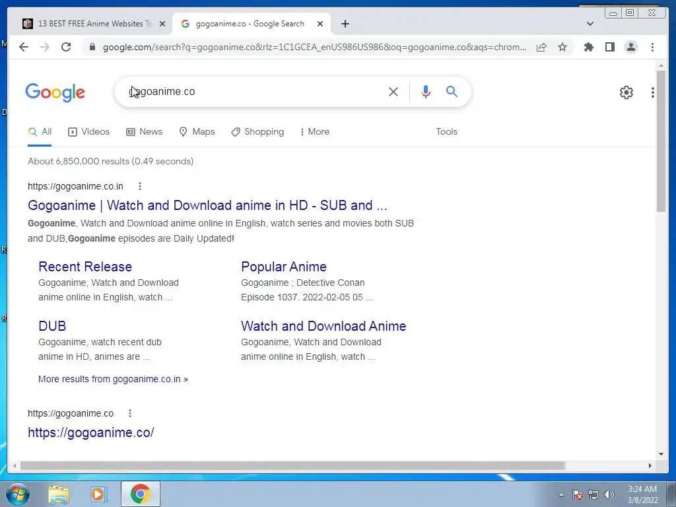The image size is (676, 507).
Task: Go back to the previous page
Action: (24, 47)
